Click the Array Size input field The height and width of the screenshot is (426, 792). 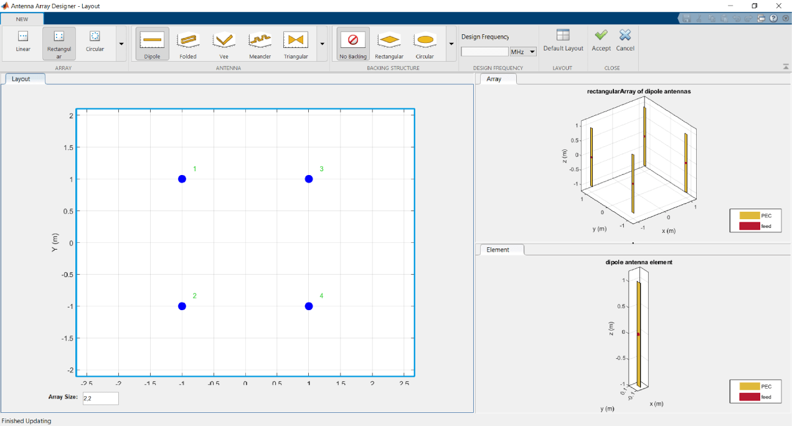100,398
